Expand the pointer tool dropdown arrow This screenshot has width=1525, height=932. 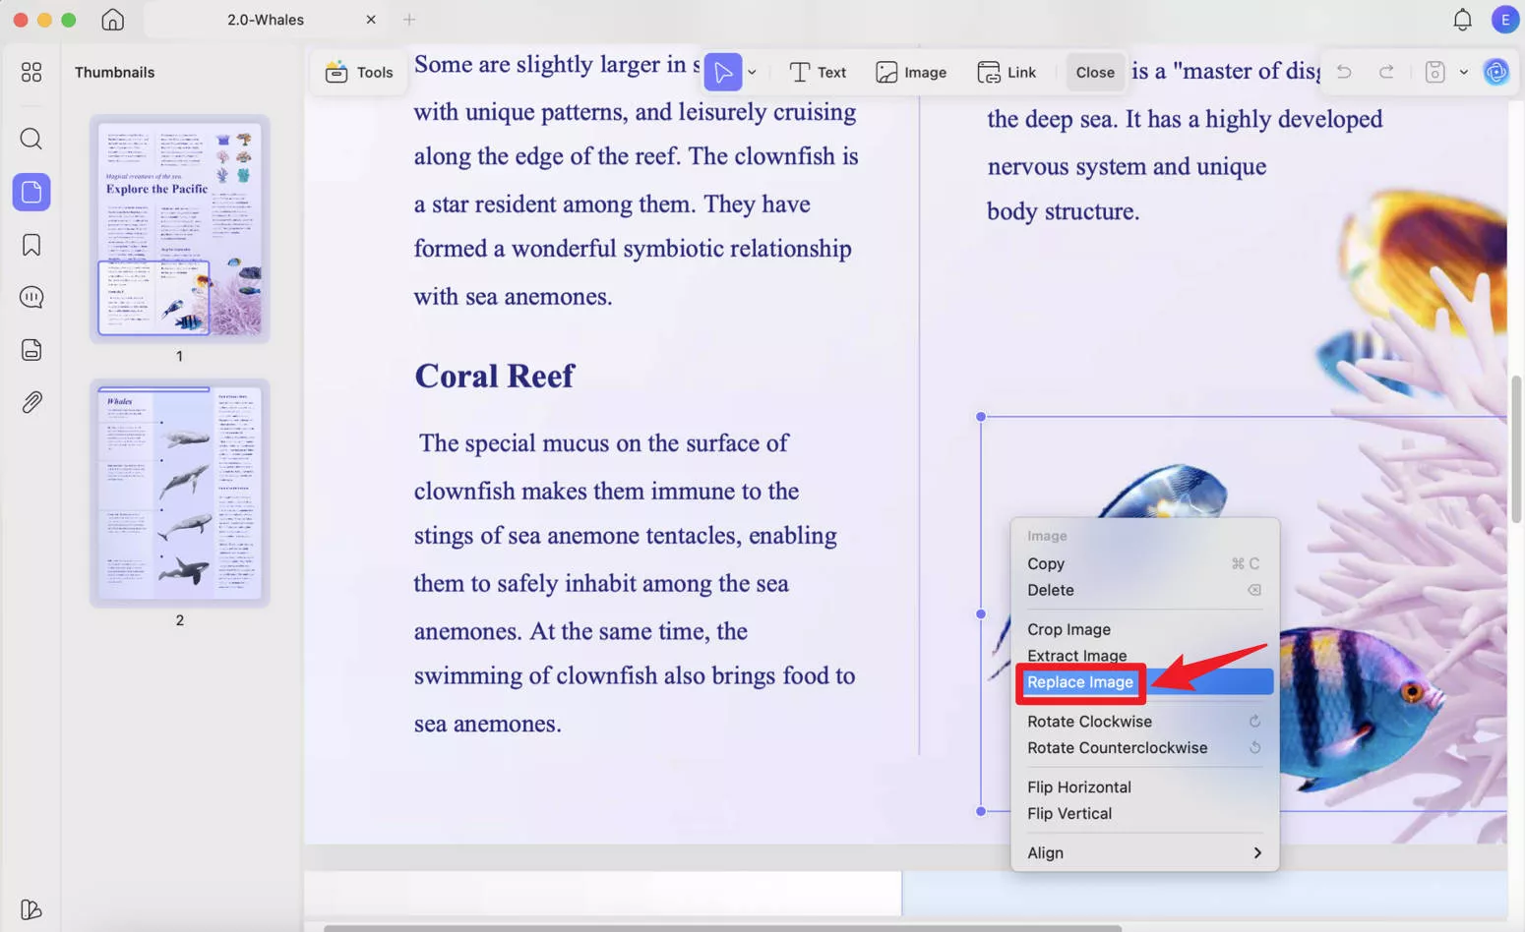click(x=752, y=73)
